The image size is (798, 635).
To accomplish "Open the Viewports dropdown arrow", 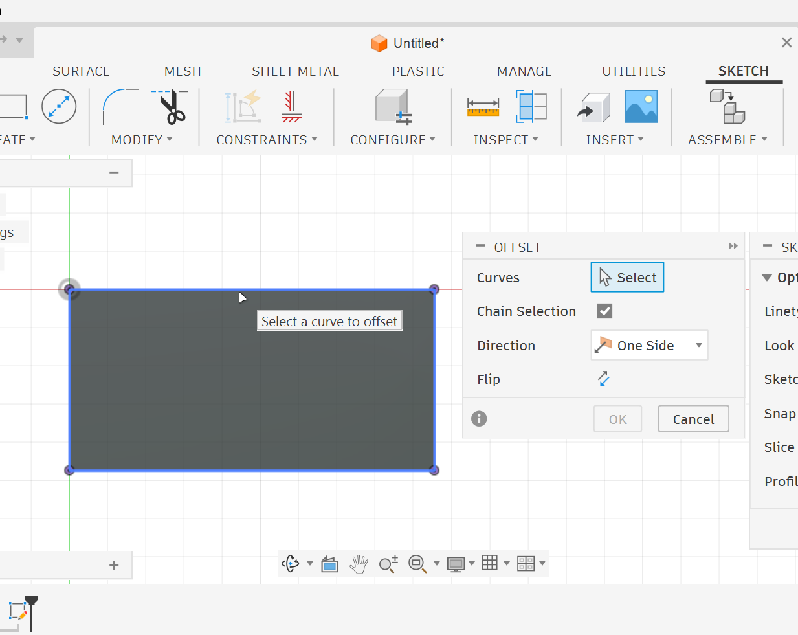I will click(542, 564).
